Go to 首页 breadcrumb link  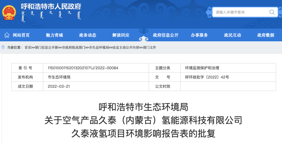(28, 47)
